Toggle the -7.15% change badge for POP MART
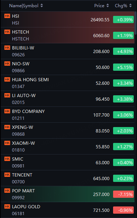The image size is (137, 218). [123, 194]
